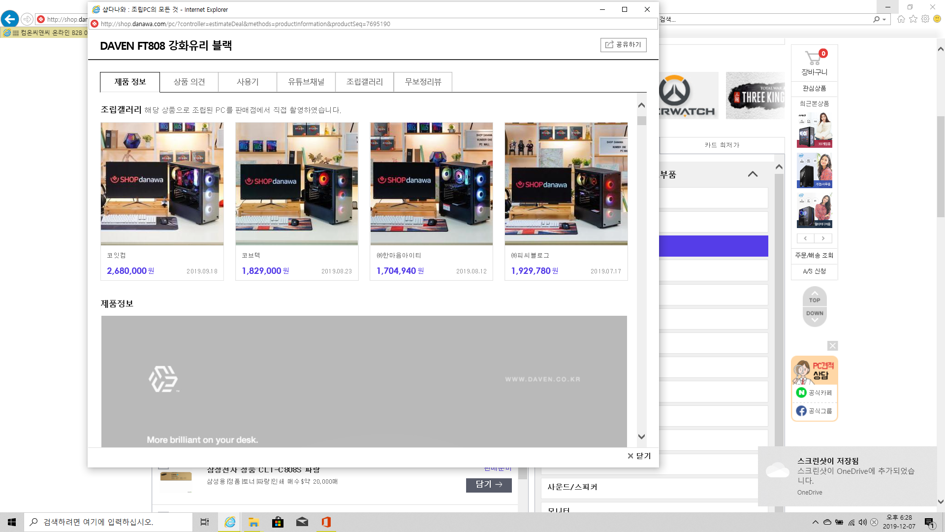
Task: Switch to the 제품 정보 tab
Action: coord(130,82)
